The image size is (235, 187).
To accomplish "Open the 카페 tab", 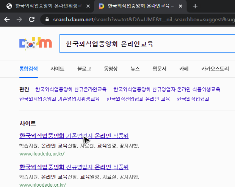I will [x=184, y=69].
